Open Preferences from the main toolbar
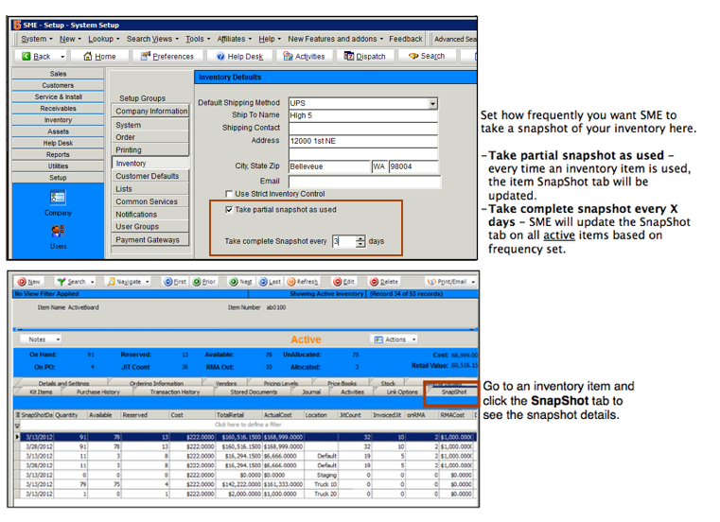Viewport: 720px width, 522px height. [167, 56]
